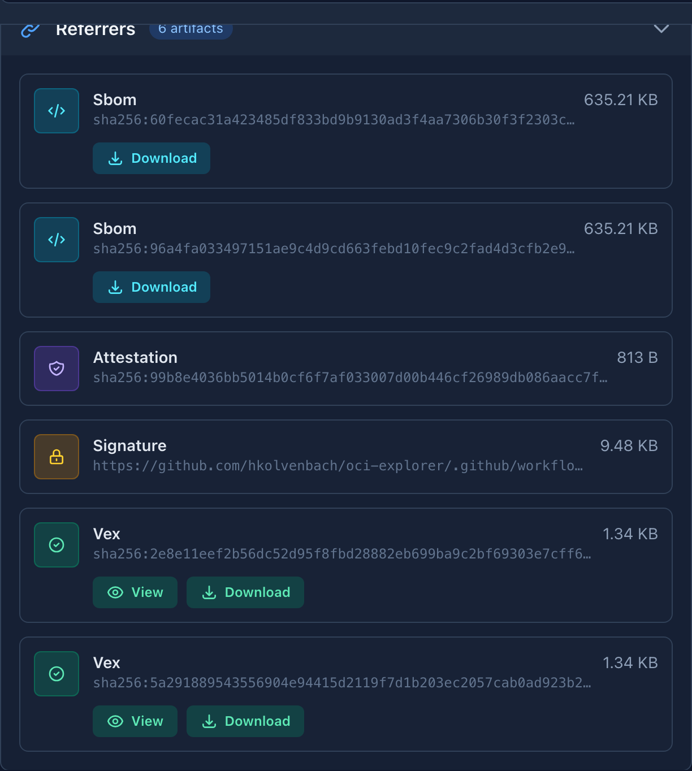The width and height of the screenshot is (692, 771).
Task: Select Attestation digest sha256:99b8e4036bb5
Action: (351, 378)
